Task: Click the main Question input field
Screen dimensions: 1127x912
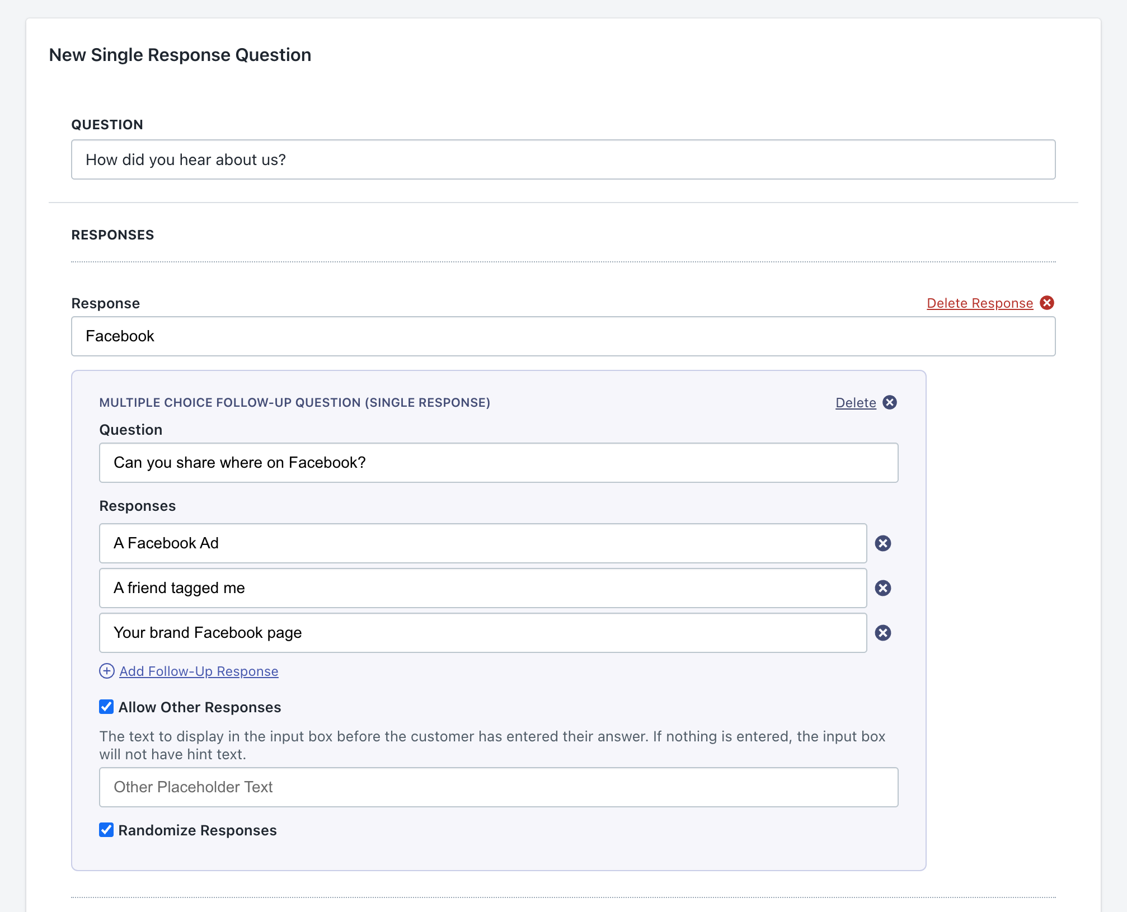Action: 563,159
